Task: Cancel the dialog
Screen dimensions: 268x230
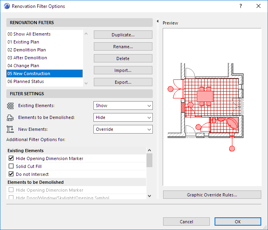Action: pos(186,221)
